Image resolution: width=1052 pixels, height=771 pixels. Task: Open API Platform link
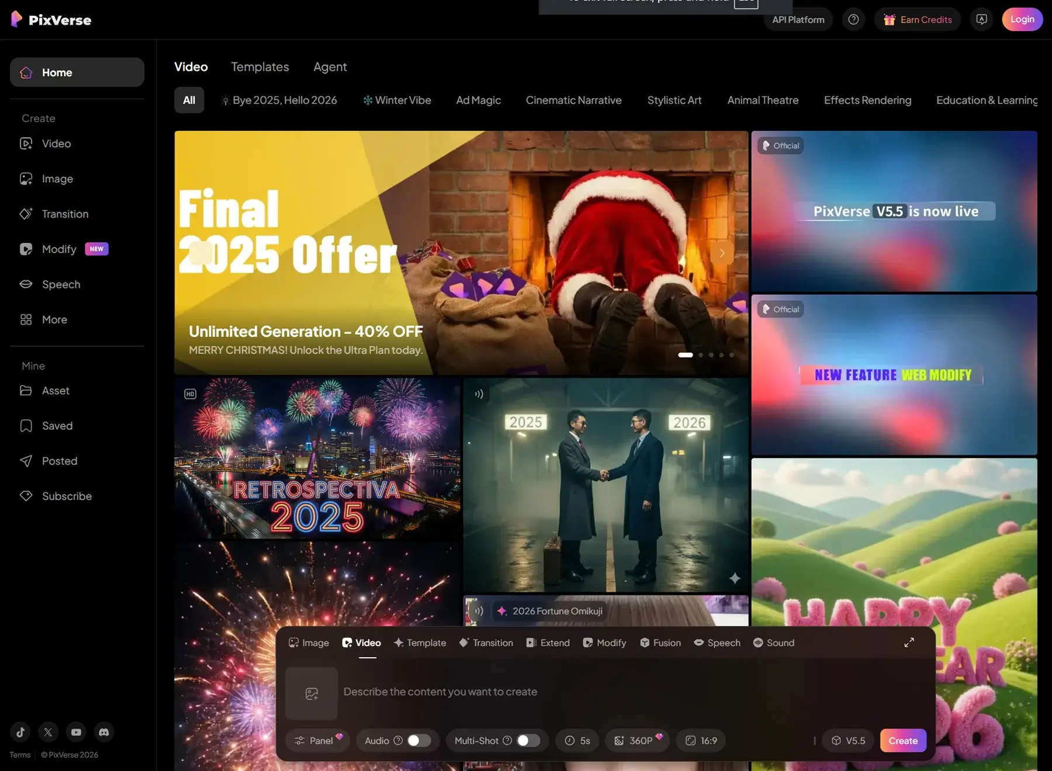[798, 19]
